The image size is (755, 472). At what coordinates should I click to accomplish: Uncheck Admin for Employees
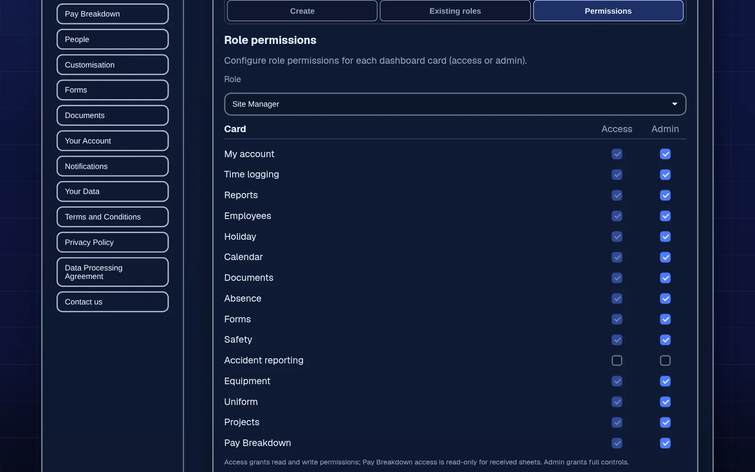[x=665, y=216]
